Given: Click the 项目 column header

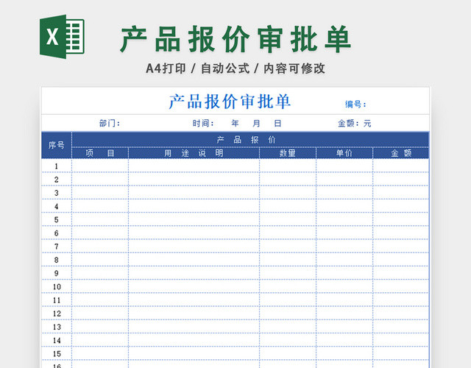Looking at the screenshot, I should tap(100, 153).
